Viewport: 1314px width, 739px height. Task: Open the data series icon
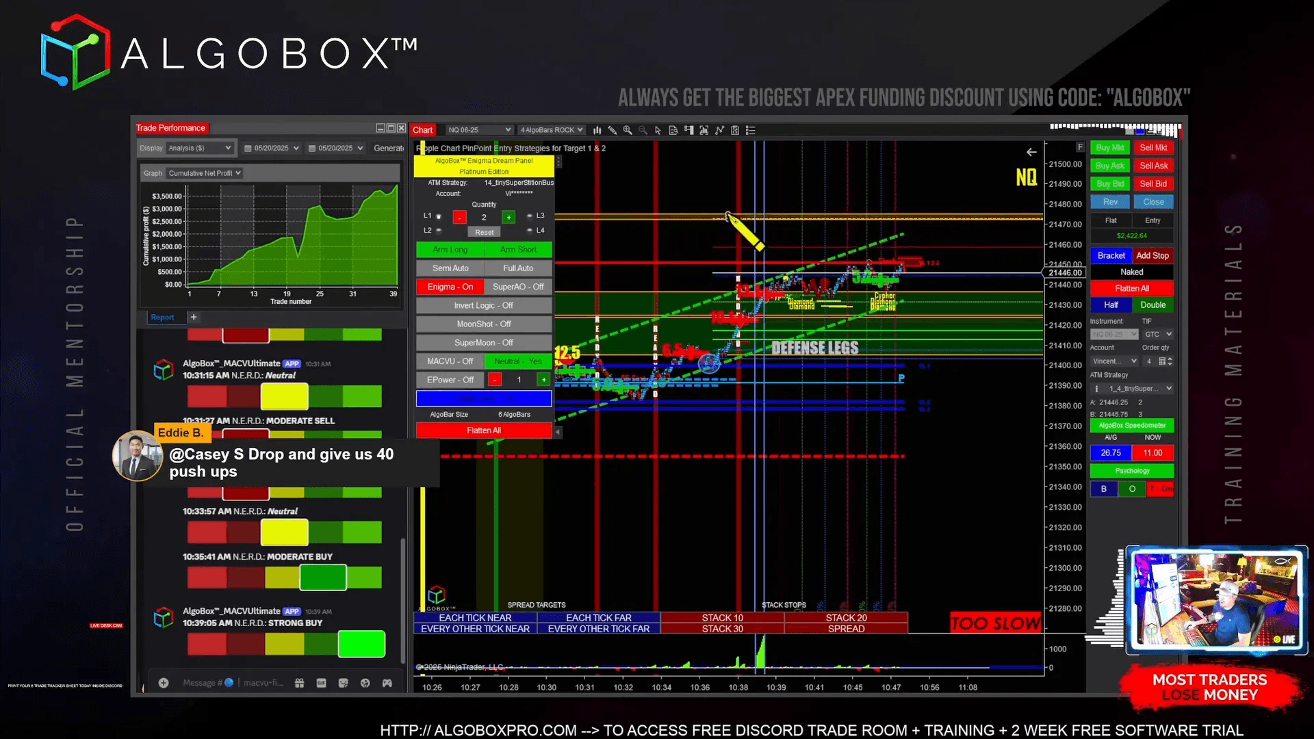(704, 130)
